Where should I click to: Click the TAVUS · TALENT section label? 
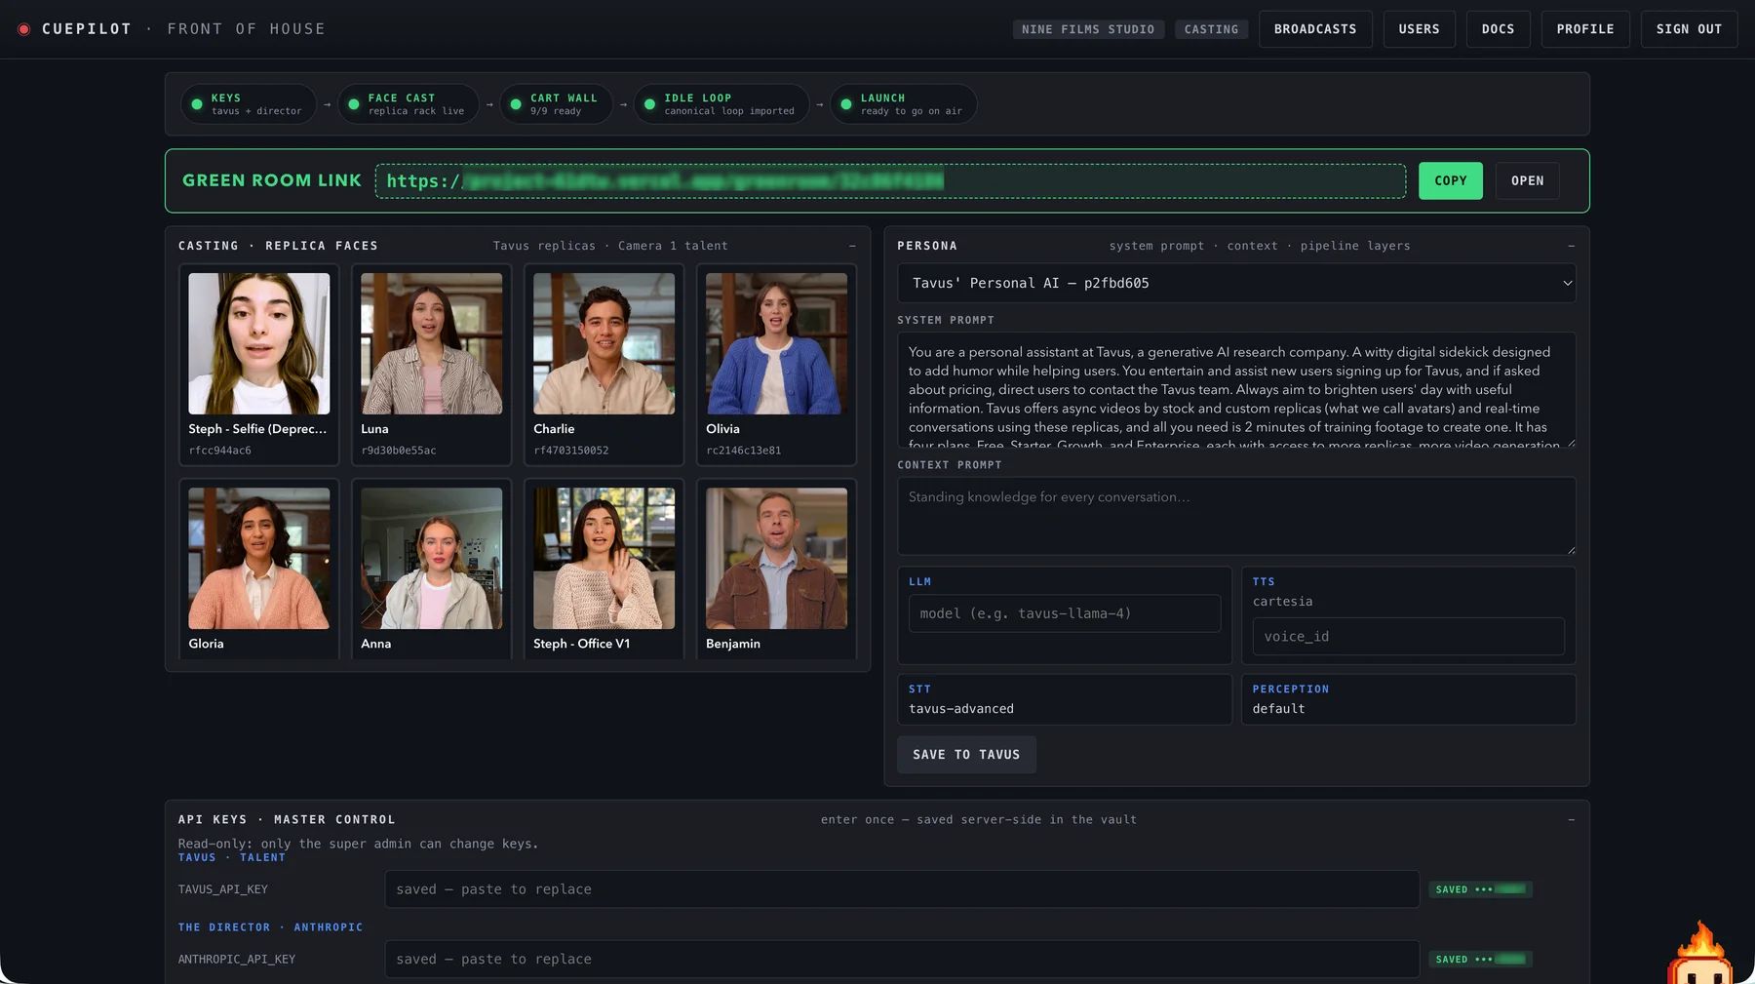[x=232, y=857]
